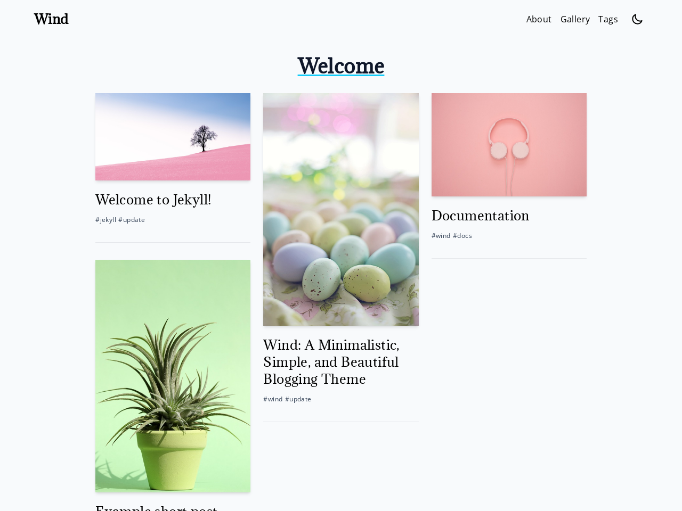The height and width of the screenshot is (511, 682).
Task: Open the About page
Action: [x=539, y=19]
